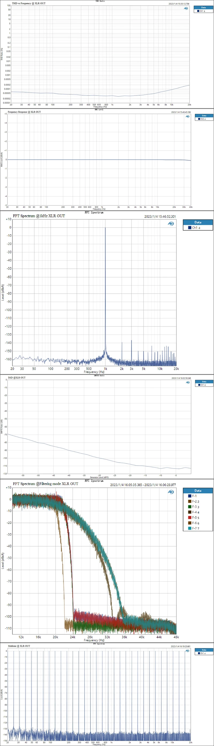The height and width of the screenshot is (746, 214).
Task: Click the F-7 teal legend square
Action: [190, 528]
